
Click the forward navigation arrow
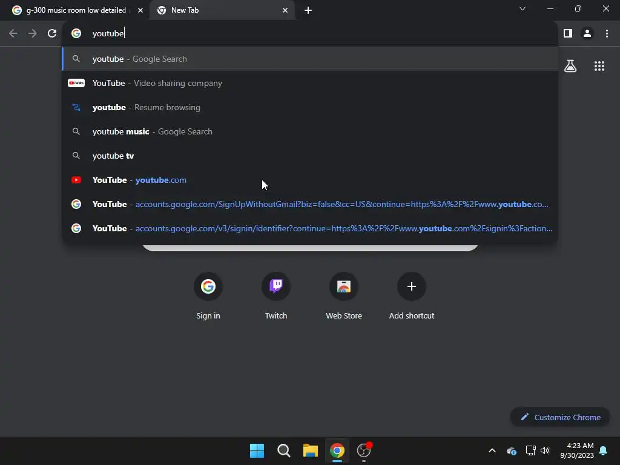click(x=33, y=33)
